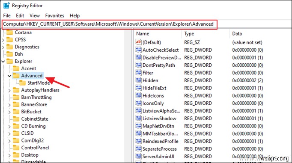Collapse the Advanced tree node
Viewport: 292px width, 163px height.
pos(9,76)
